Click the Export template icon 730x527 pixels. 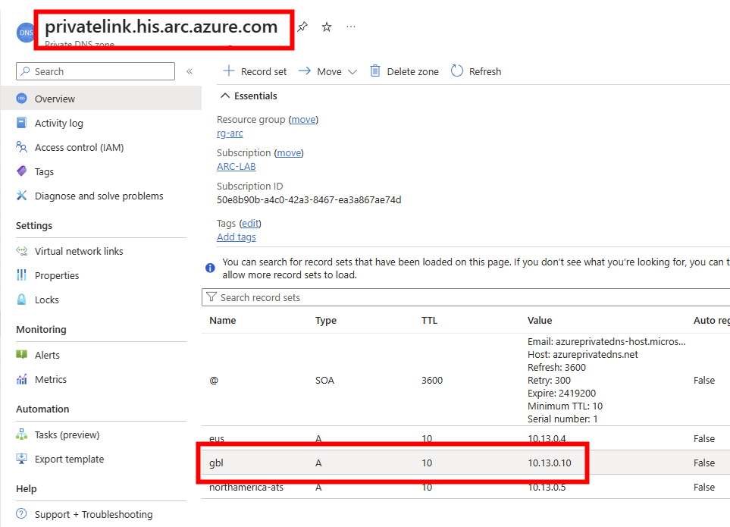point(21,459)
